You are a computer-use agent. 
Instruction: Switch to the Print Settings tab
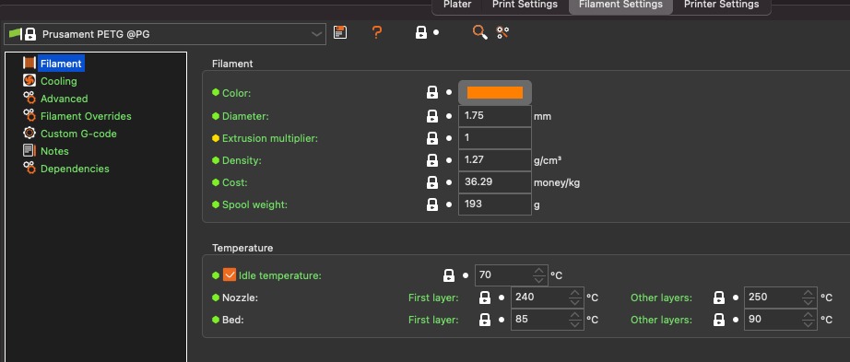525,5
